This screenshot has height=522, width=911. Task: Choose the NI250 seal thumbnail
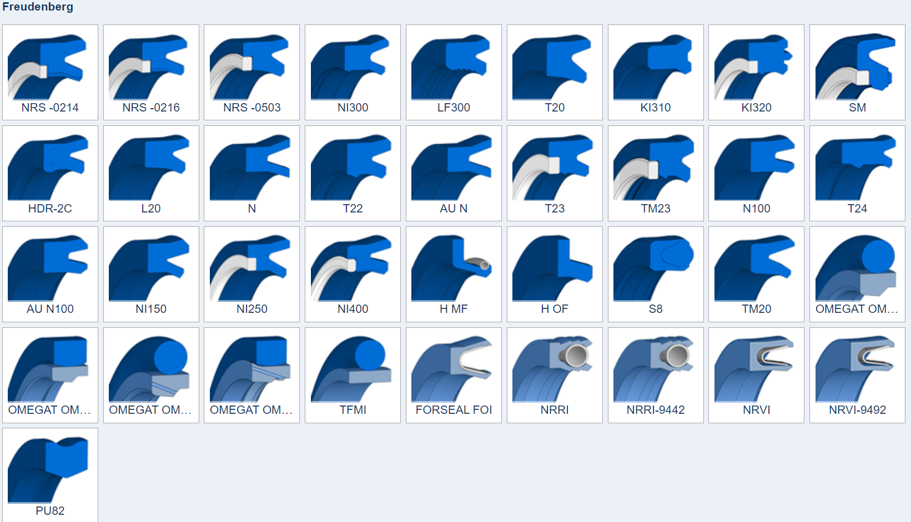[251, 274]
